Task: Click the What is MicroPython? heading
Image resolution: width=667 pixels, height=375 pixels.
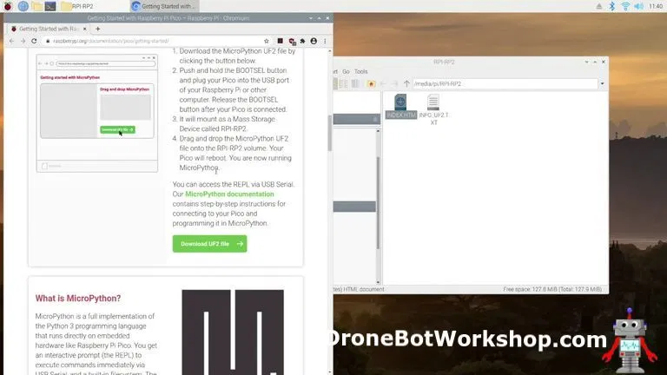Action: coord(78,298)
